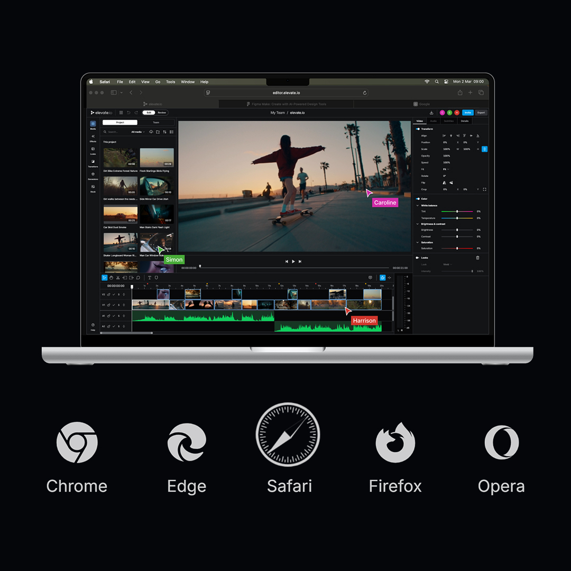Switch media panel to list view
The height and width of the screenshot is (571, 571).
[x=171, y=132]
